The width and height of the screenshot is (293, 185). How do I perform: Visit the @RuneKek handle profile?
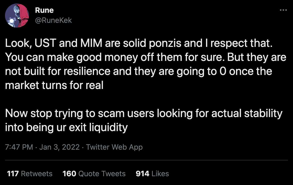pos(53,20)
